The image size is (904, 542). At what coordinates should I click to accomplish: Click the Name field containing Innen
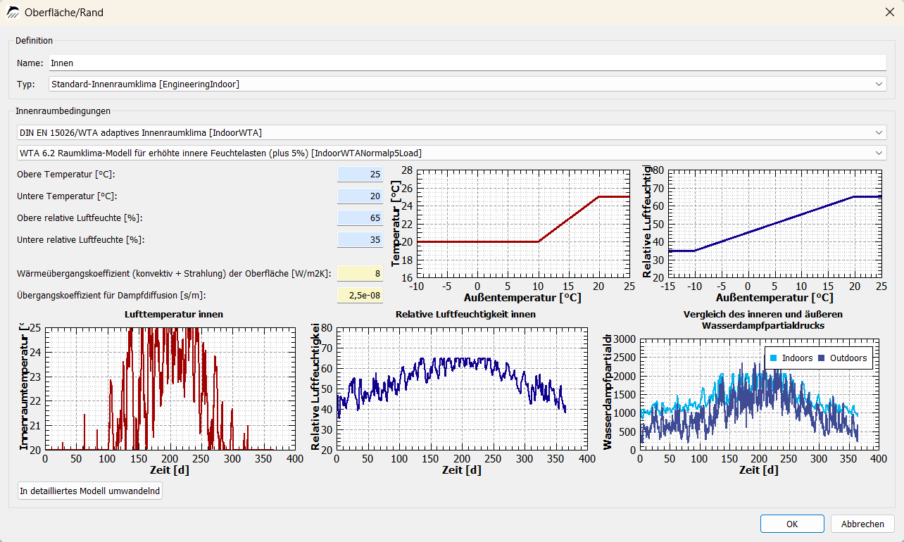pos(467,63)
